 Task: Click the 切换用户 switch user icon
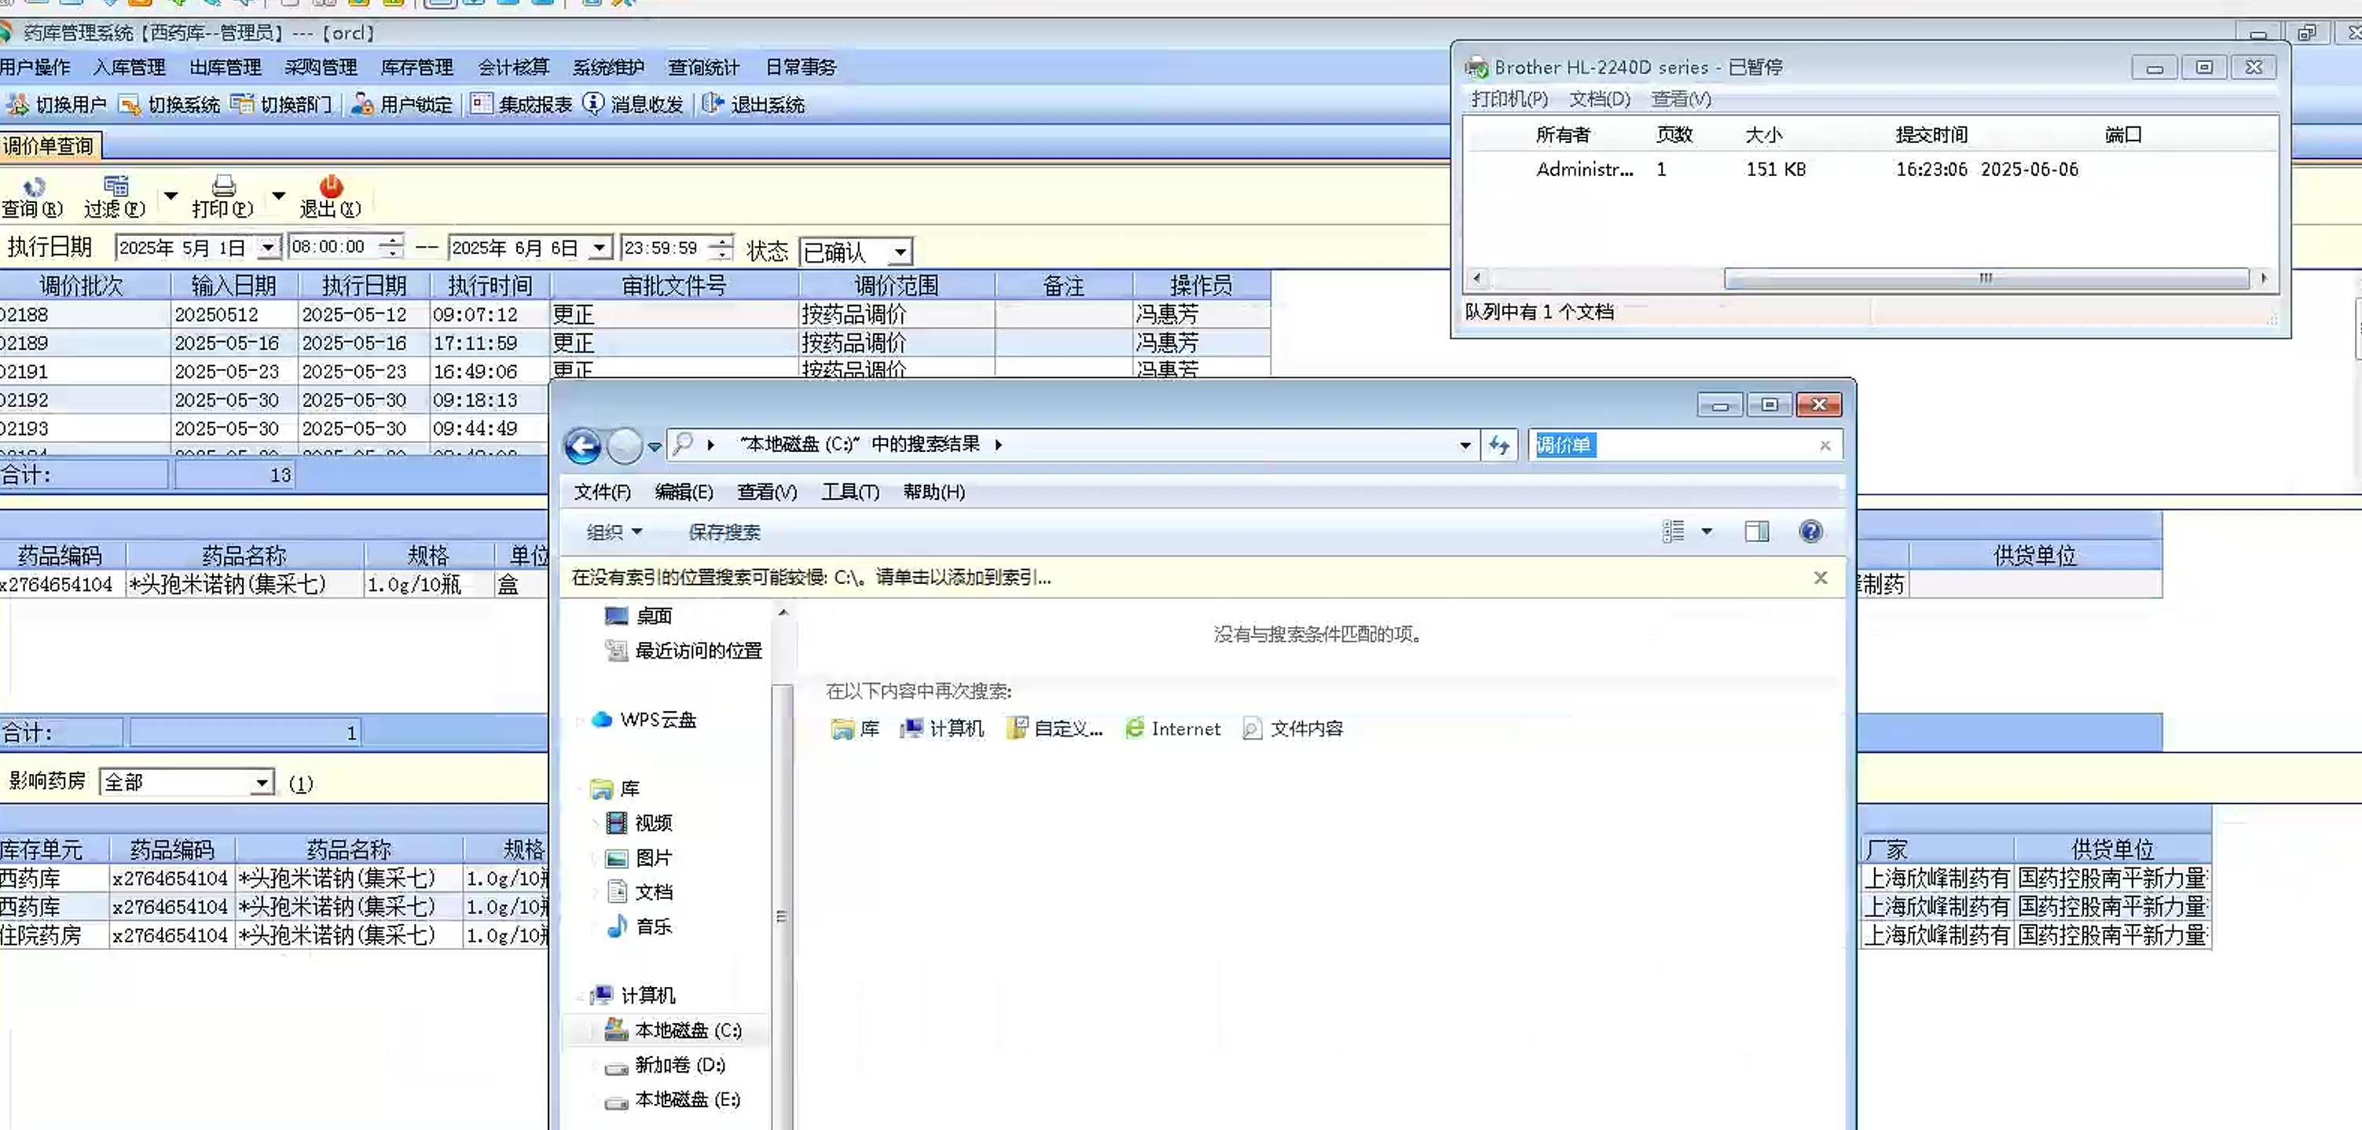(x=17, y=105)
